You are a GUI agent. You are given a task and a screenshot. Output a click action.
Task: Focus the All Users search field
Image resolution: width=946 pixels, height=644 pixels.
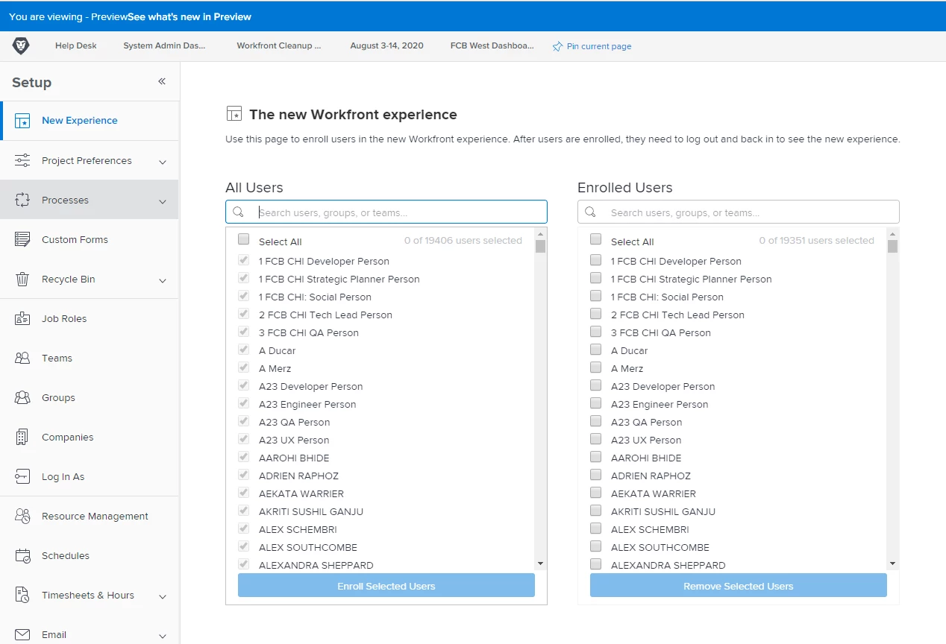point(386,212)
